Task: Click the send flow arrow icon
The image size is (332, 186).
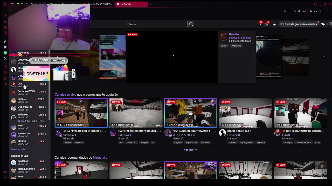Action: (x=299, y=11)
